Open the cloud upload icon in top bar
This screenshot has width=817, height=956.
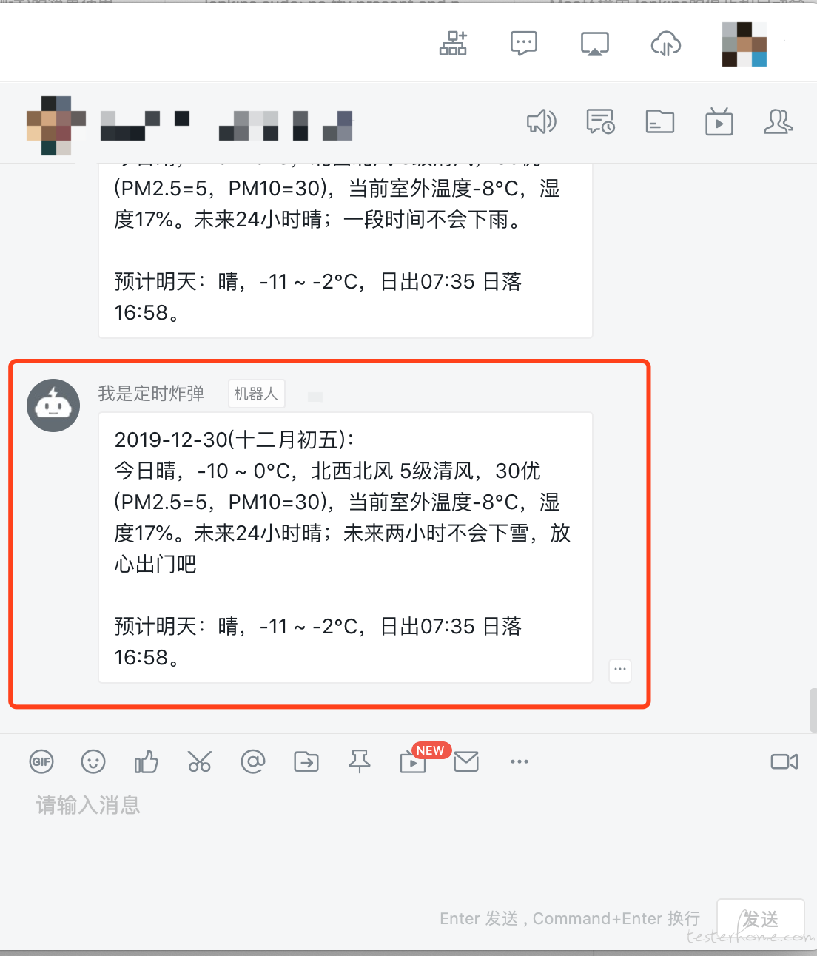[666, 44]
